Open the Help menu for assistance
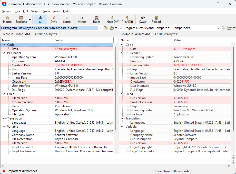 click(x=66, y=11)
